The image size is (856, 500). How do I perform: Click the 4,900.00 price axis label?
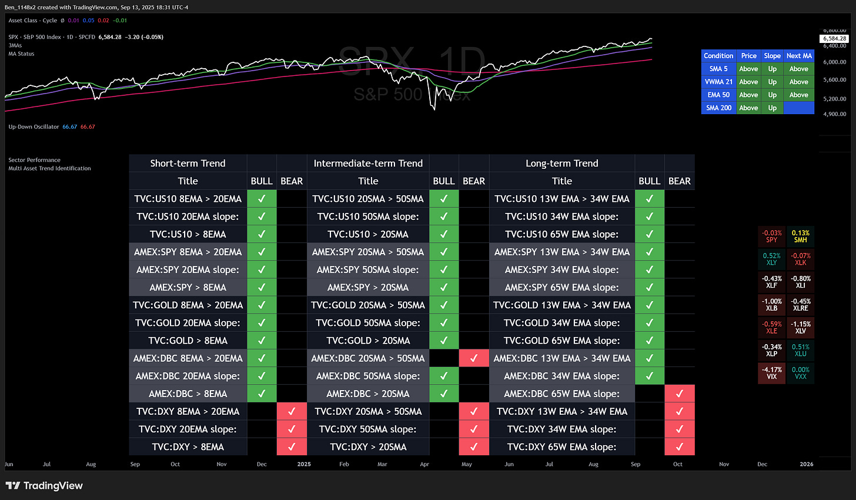coord(835,114)
